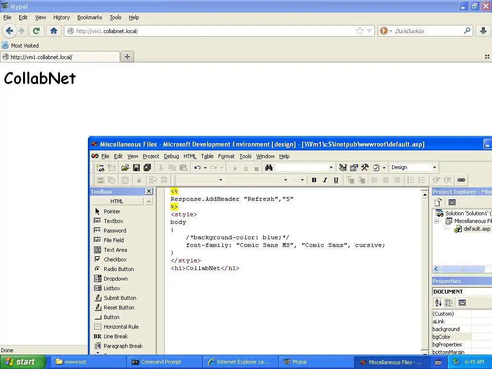Open Mypal History menu
Image resolution: width=492 pixels, height=369 pixels.
coord(61,17)
